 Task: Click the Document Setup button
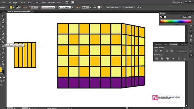coord(113,7)
